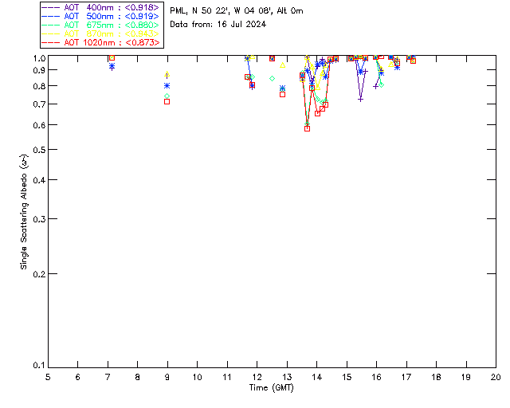Click x-axis tick label '10'
This screenshot has height=408, width=510.
pos(197,377)
